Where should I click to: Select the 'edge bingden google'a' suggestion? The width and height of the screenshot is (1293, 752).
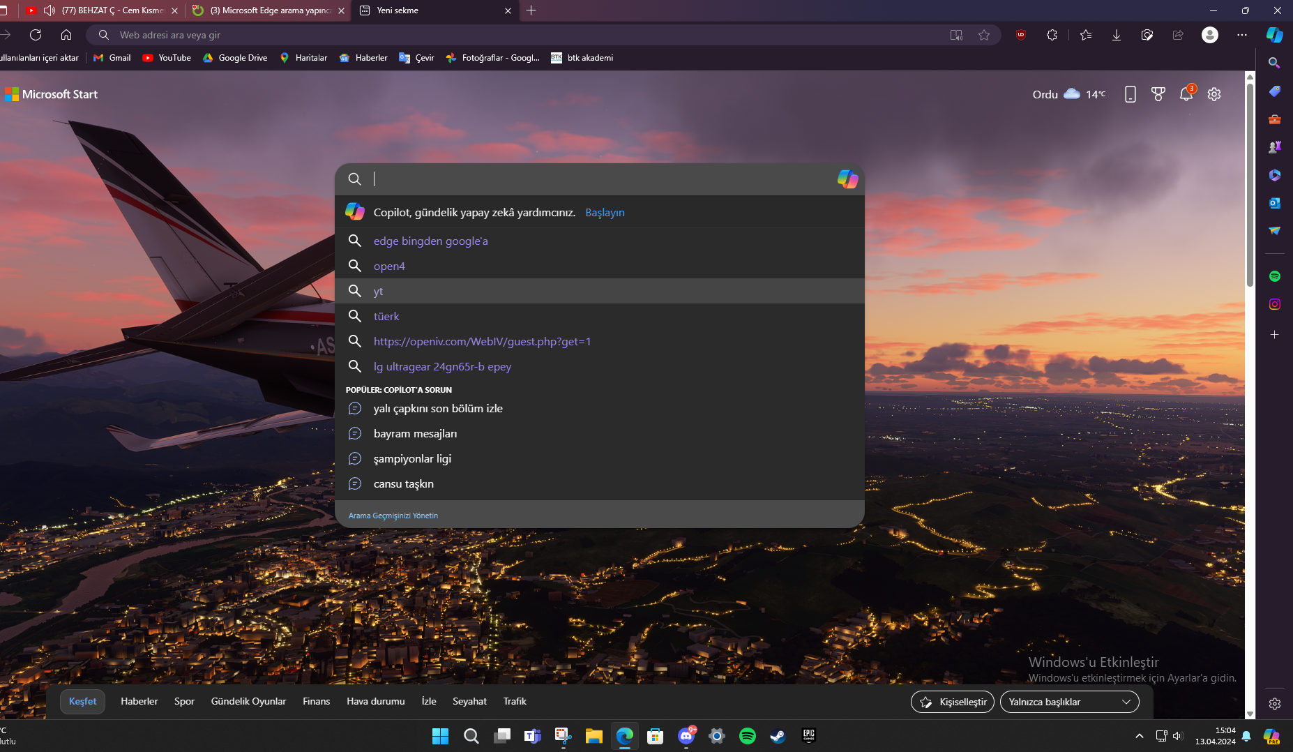600,241
